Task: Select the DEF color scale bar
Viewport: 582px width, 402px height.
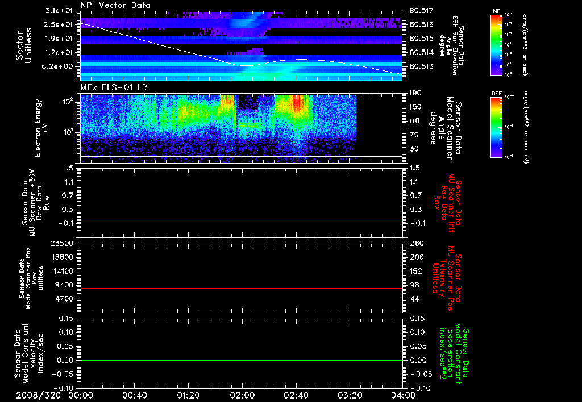Action: click(496, 128)
